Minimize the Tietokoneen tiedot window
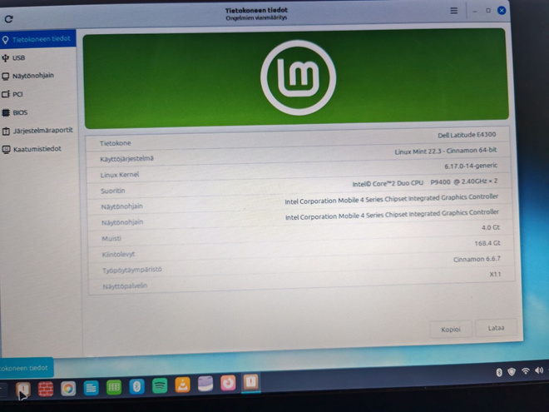The width and height of the screenshot is (549, 412). pyautogui.click(x=475, y=11)
